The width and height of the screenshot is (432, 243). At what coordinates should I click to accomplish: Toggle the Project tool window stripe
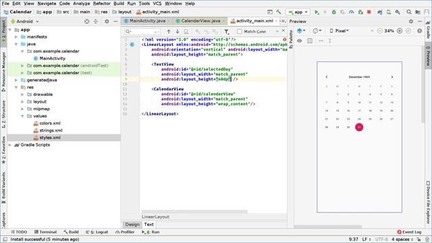[x=3, y=32]
